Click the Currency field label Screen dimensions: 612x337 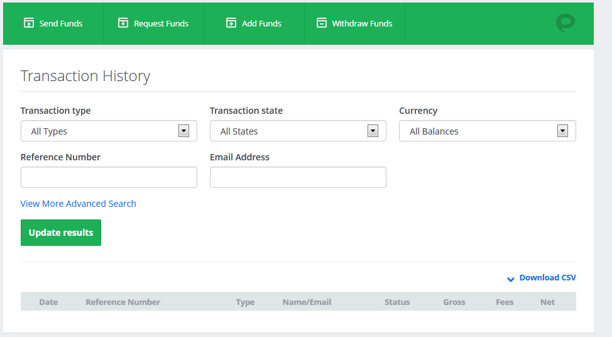pyautogui.click(x=418, y=111)
